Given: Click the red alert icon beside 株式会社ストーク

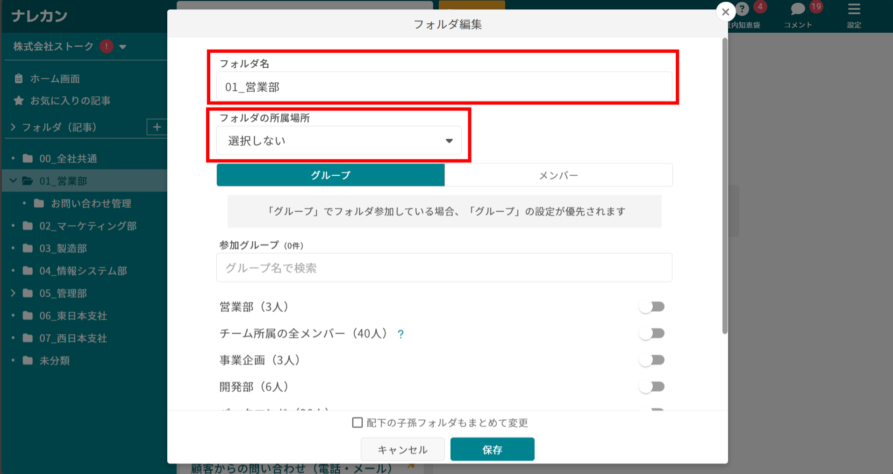Looking at the screenshot, I should 107,46.
